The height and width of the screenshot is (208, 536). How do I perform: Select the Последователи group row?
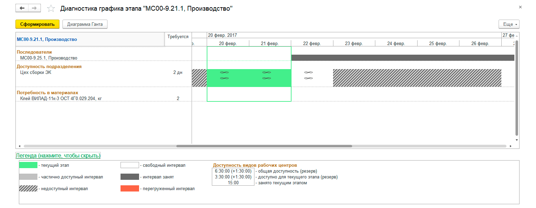coord(34,52)
